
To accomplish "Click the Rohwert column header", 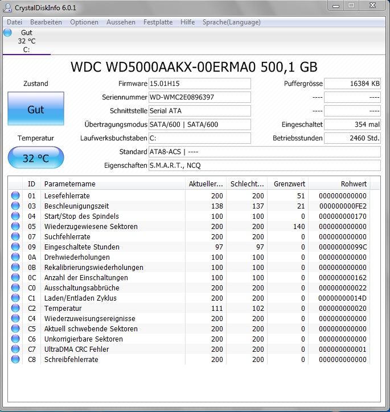I will point(339,184).
